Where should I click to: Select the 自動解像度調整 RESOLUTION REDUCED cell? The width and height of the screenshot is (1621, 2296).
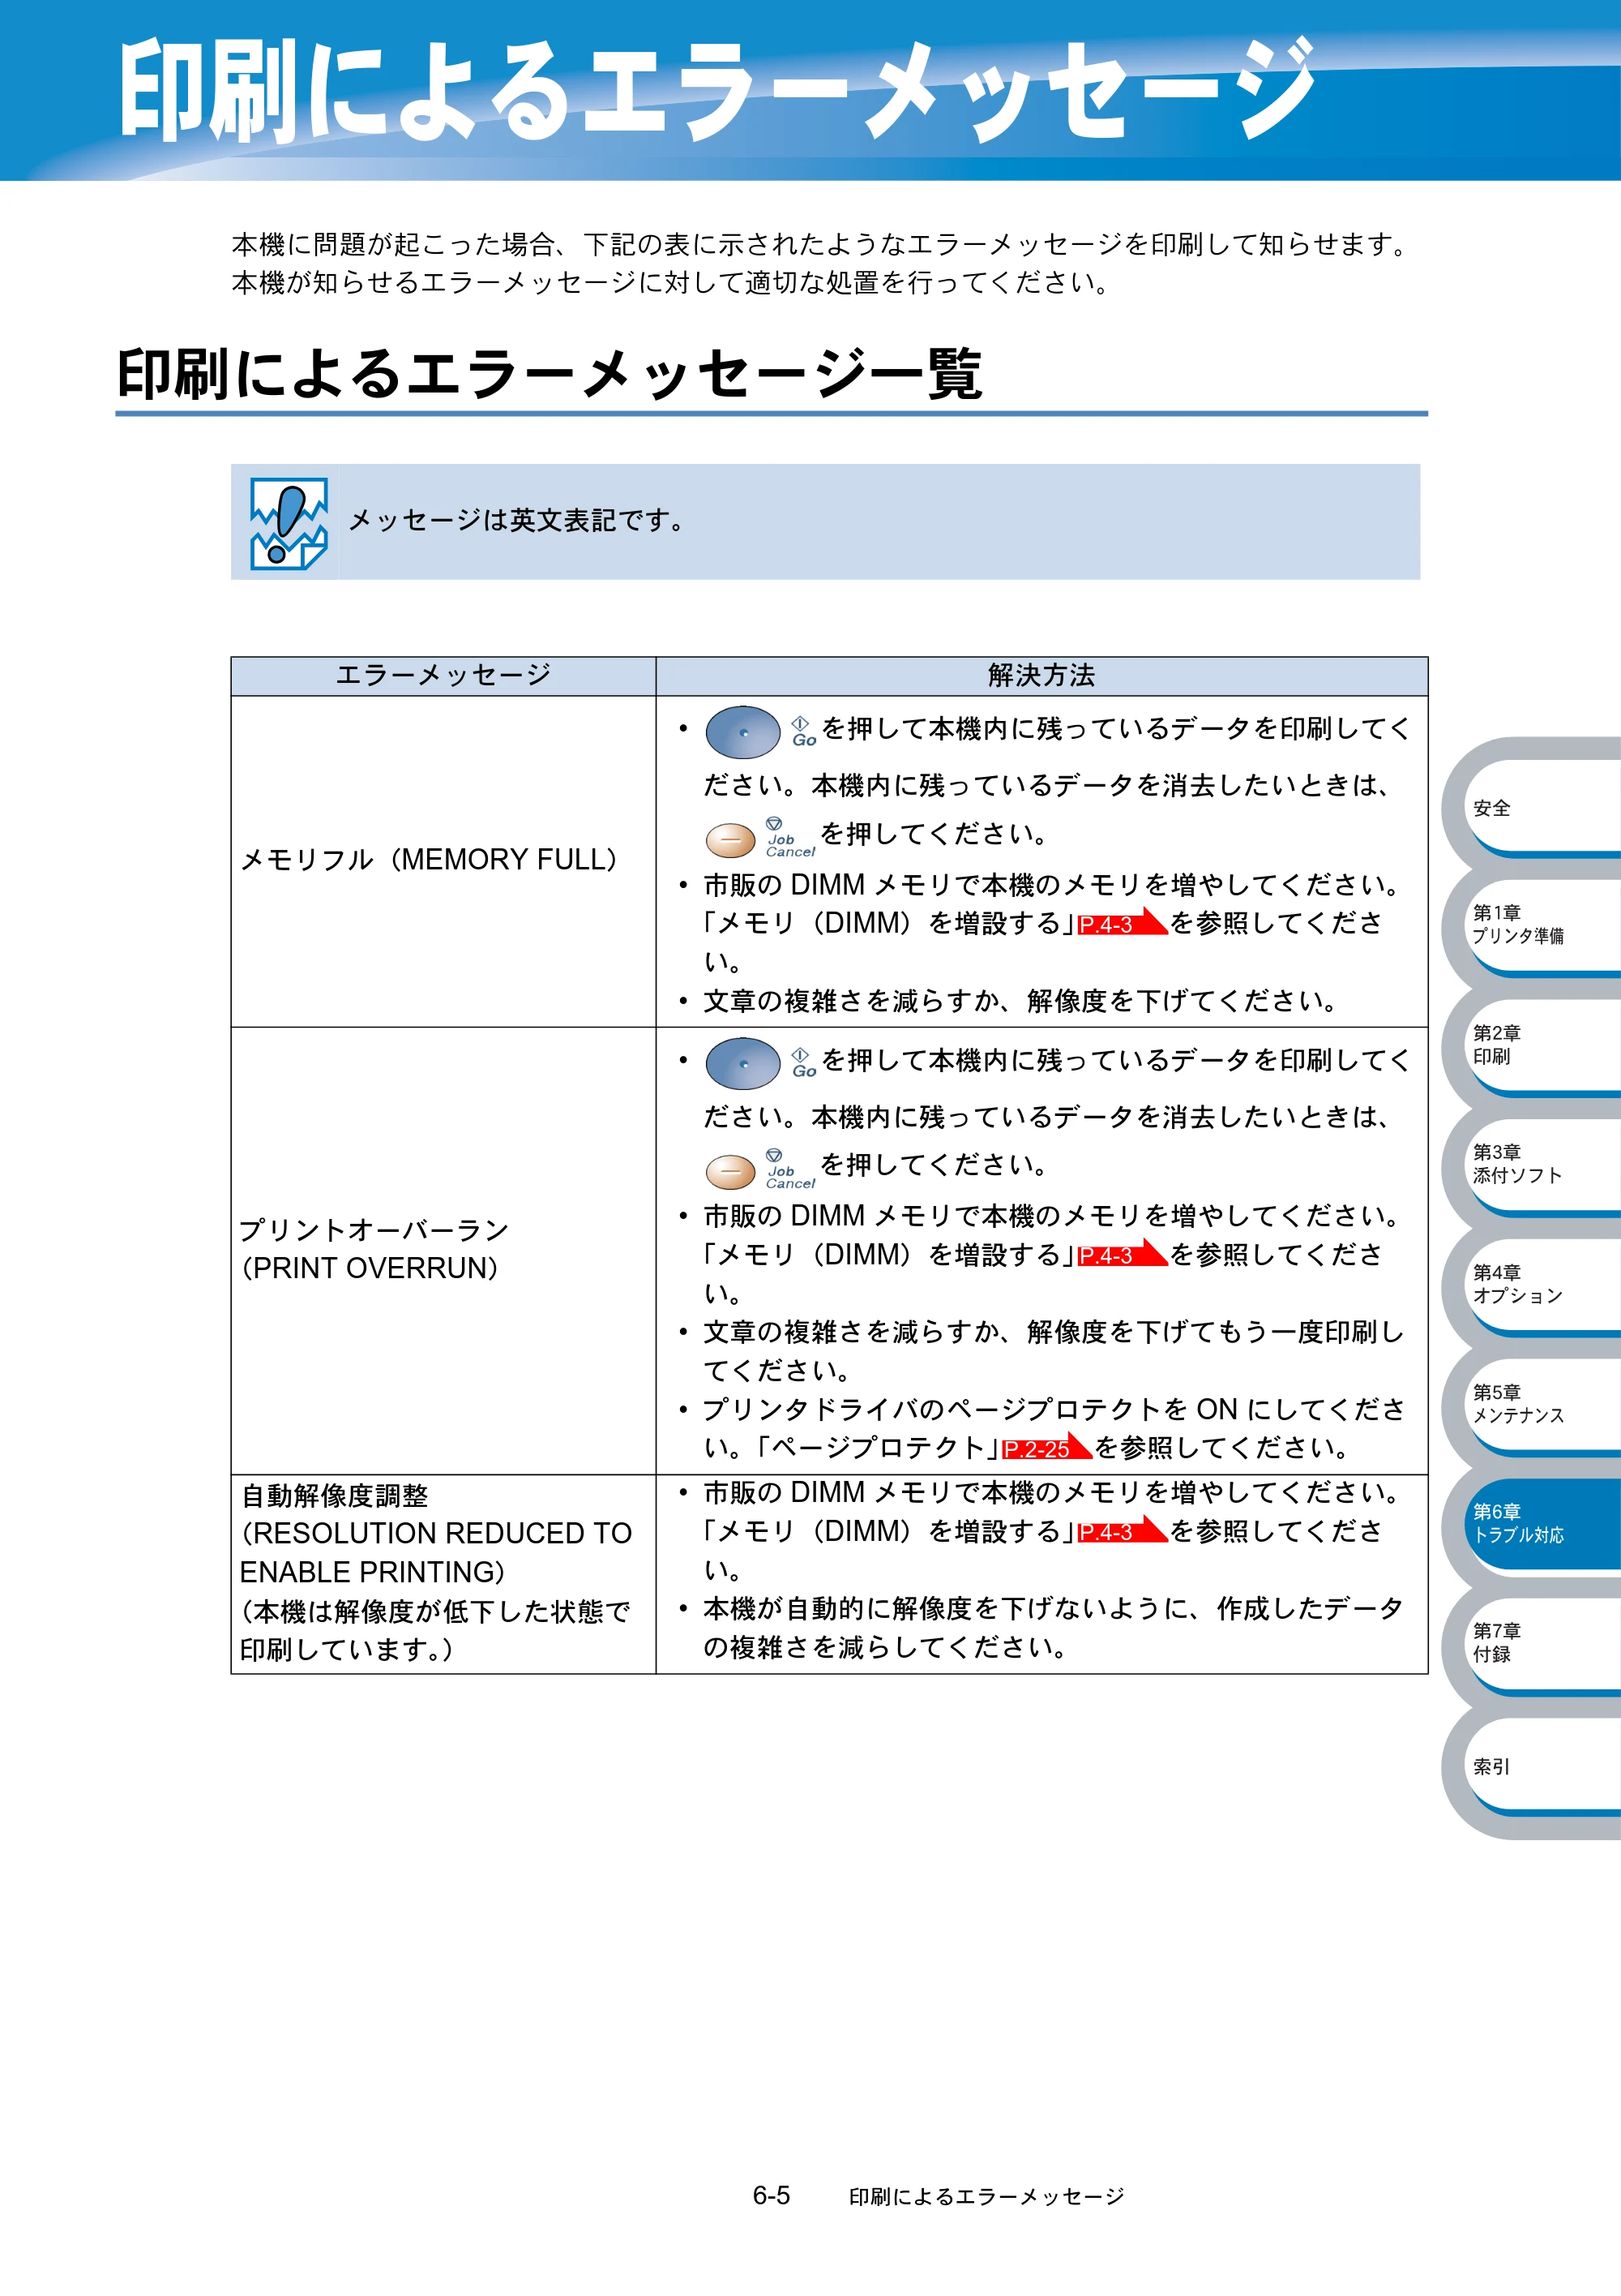[443, 1574]
